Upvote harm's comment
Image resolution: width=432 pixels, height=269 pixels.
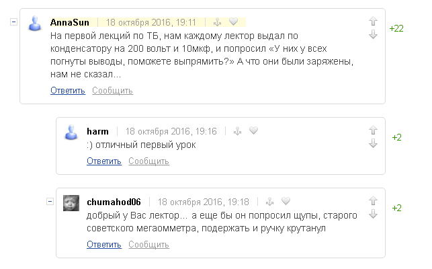coord(373,130)
